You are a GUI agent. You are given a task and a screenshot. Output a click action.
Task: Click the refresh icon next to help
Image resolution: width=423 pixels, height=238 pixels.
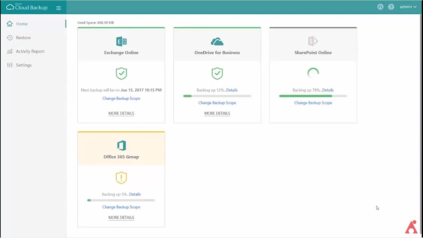coord(380,7)
